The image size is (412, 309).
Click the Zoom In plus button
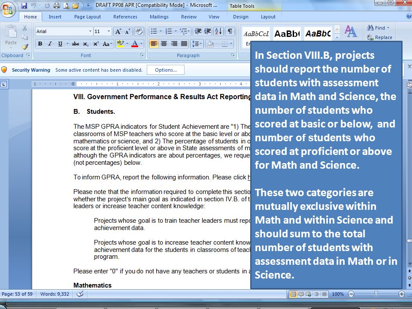tap(402, 294)
